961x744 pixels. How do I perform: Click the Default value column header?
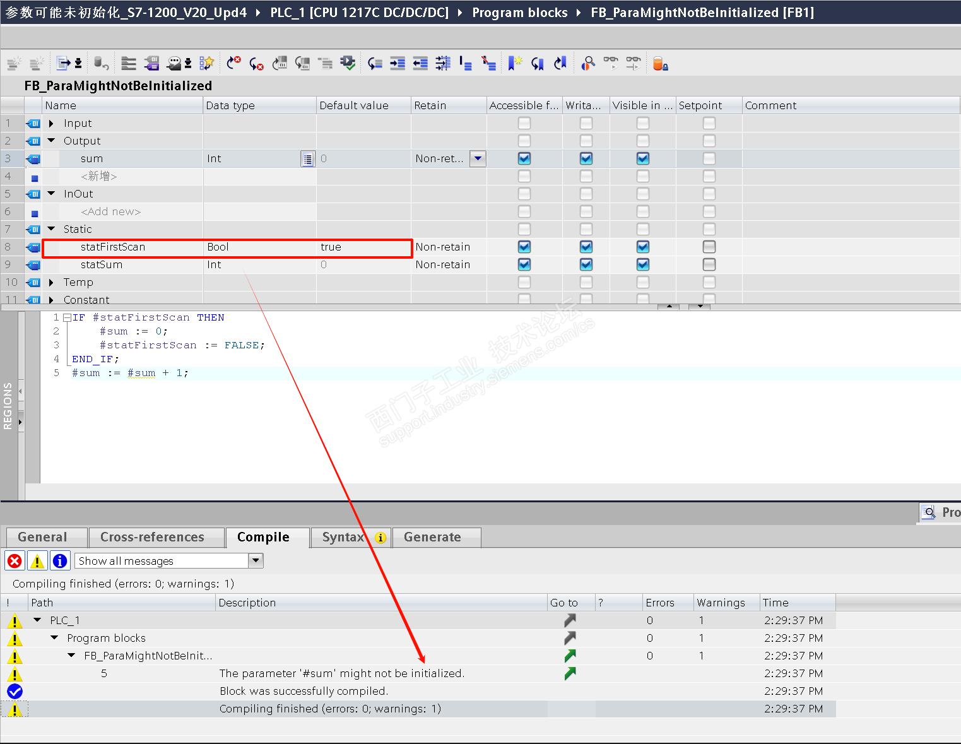pos(364,105)
